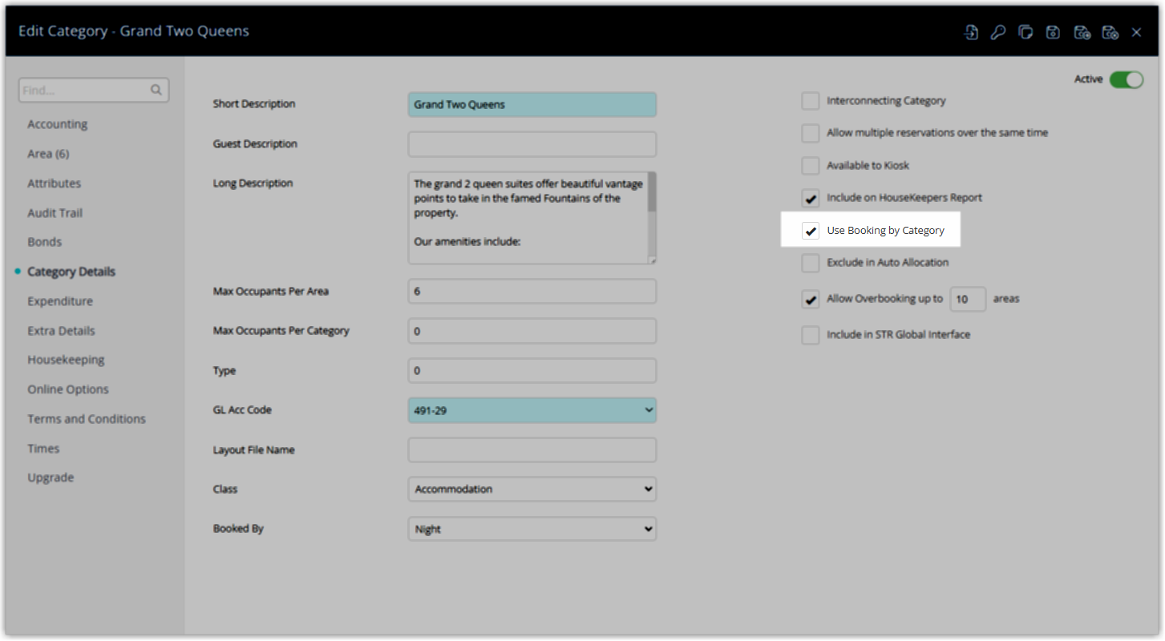
Task: Select Category Details in sidebar
Action: click(x=71, y=272)
